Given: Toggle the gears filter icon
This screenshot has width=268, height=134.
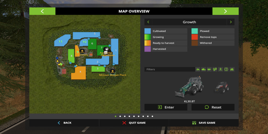Looking at the screenshot, I should pos(215,69).
